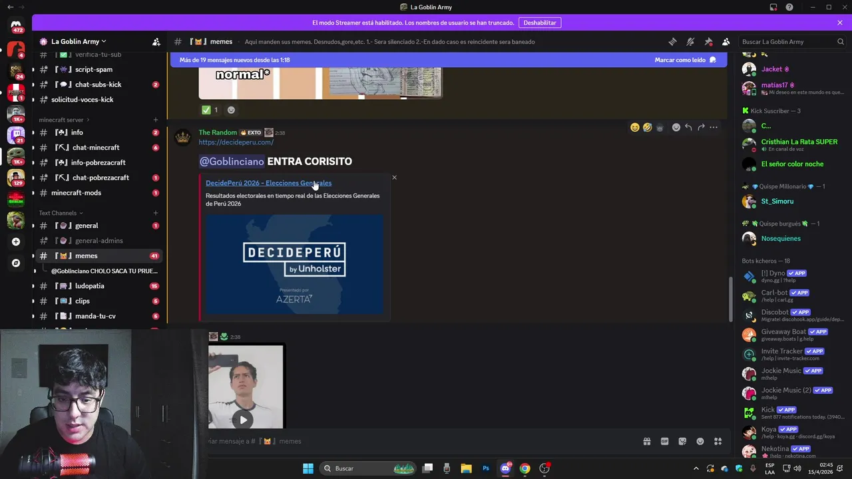Viewport: 852px width, 479px height.
Task: Open sticker picker in message bar
Action: 682,441
